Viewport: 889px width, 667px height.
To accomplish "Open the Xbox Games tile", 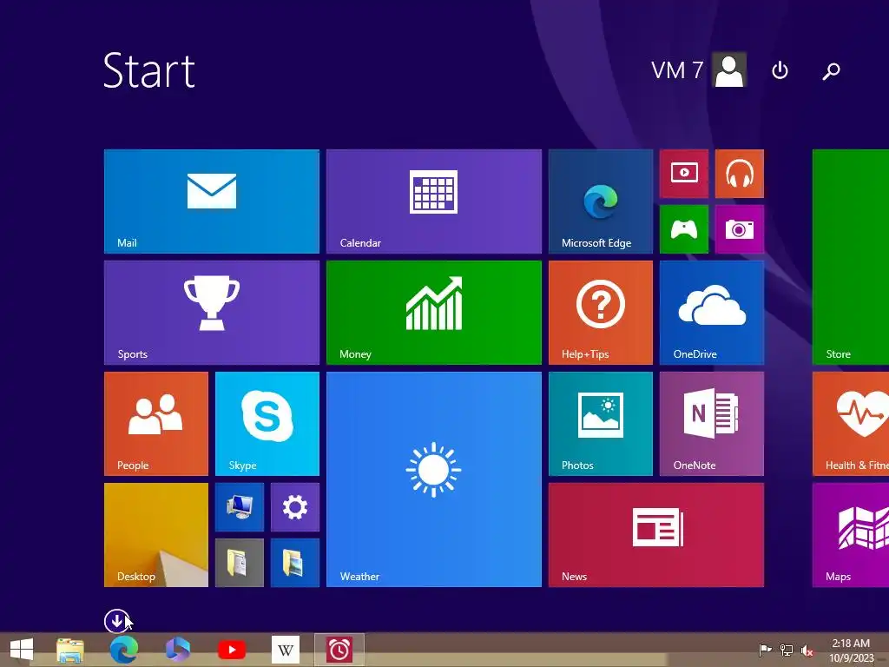I will 684,229.
